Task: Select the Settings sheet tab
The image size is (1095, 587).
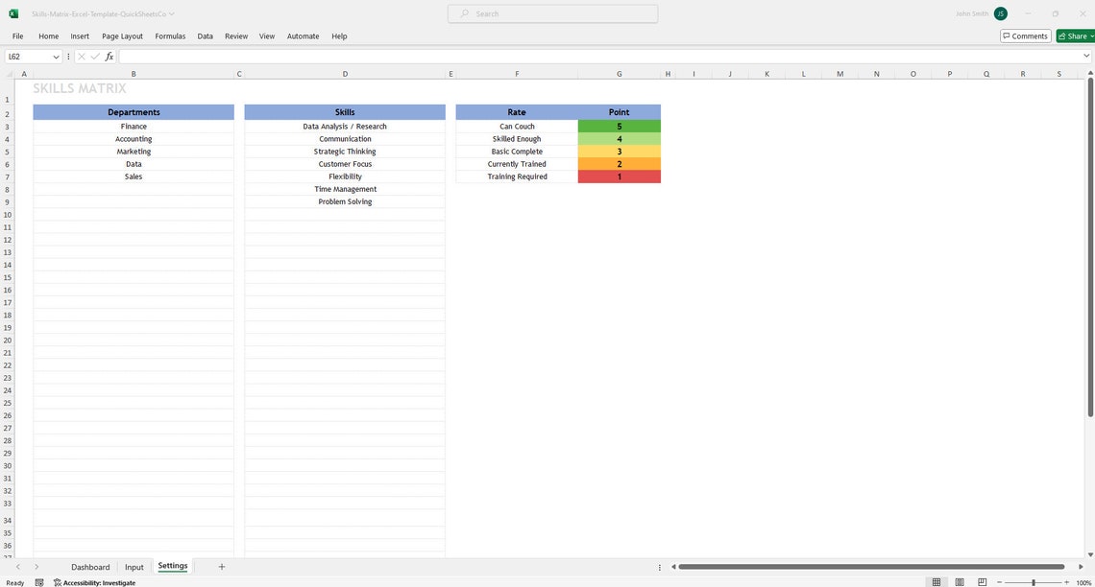Action: pyautogui.click(x=173, y=566)
